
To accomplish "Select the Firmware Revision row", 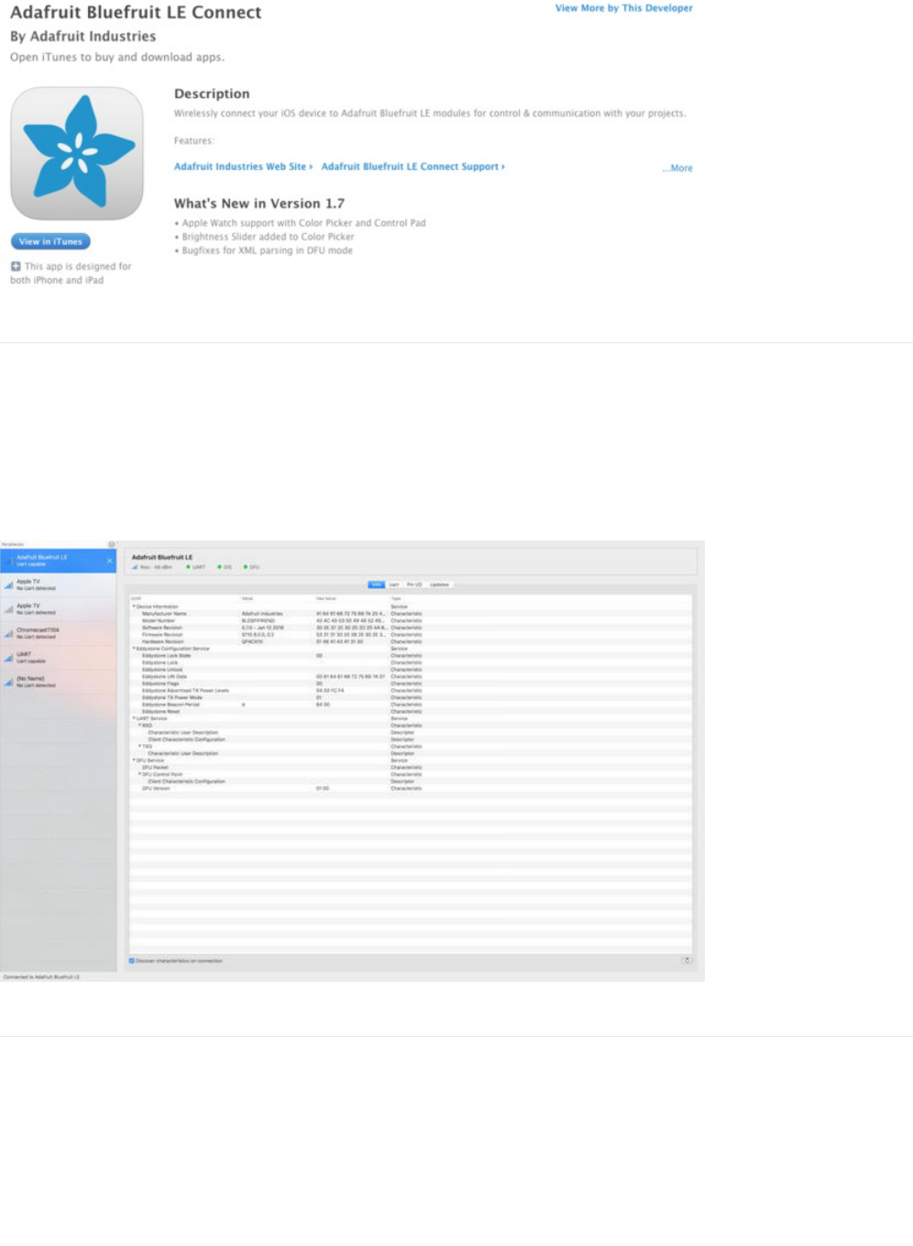I will pyautogui.click(x=411, y=634).
